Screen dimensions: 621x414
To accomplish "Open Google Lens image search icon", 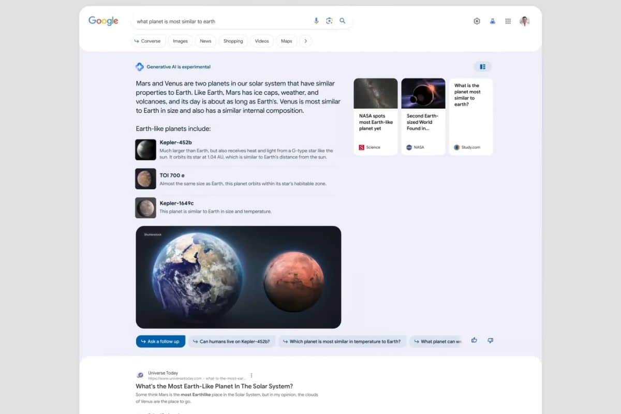I will tap(329, 21).
